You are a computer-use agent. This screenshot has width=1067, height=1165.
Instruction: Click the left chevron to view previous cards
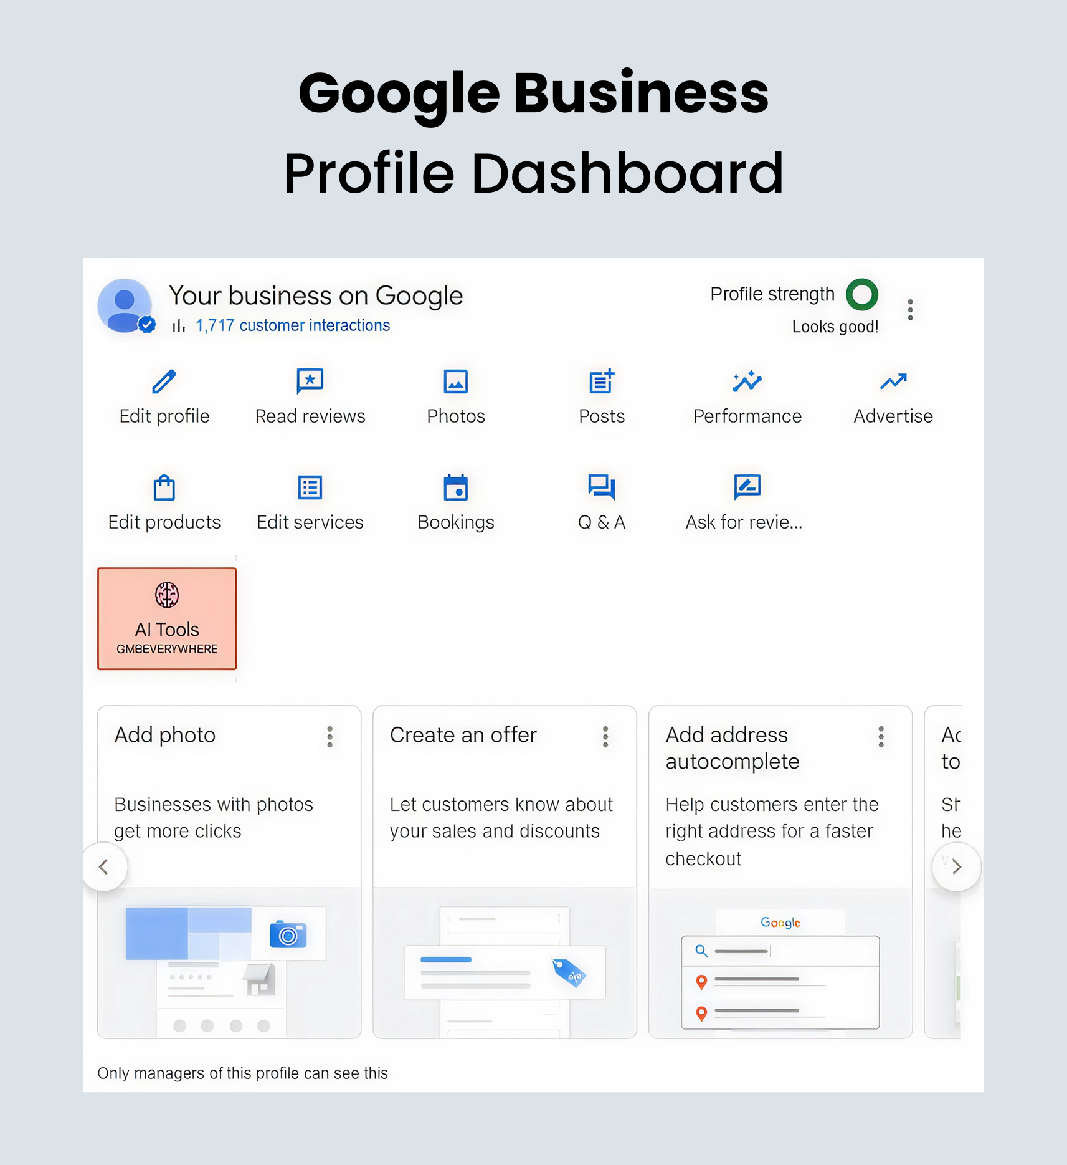tap(105, 866)
